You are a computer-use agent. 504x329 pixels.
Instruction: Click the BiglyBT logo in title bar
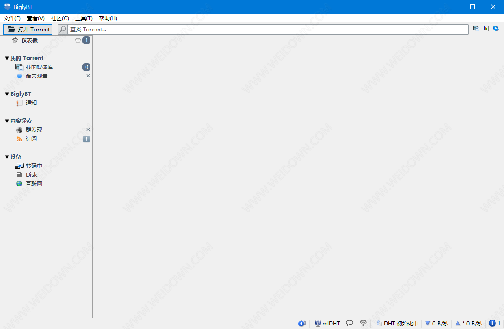8,7
